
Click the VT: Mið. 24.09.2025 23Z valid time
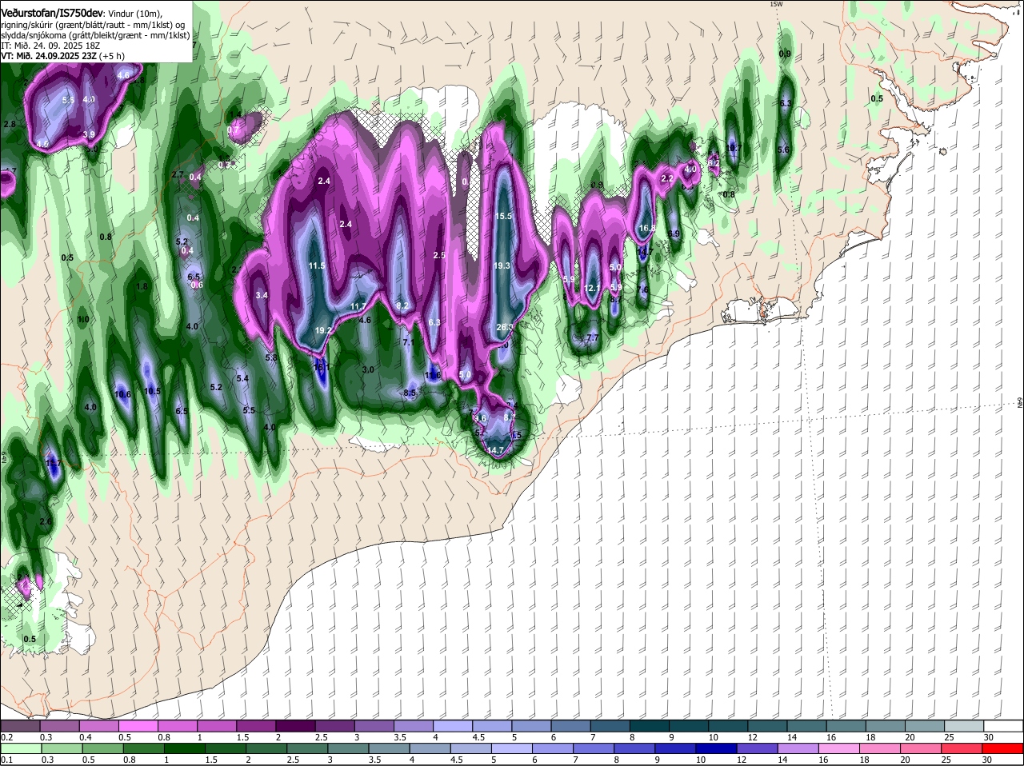[49, 56]
